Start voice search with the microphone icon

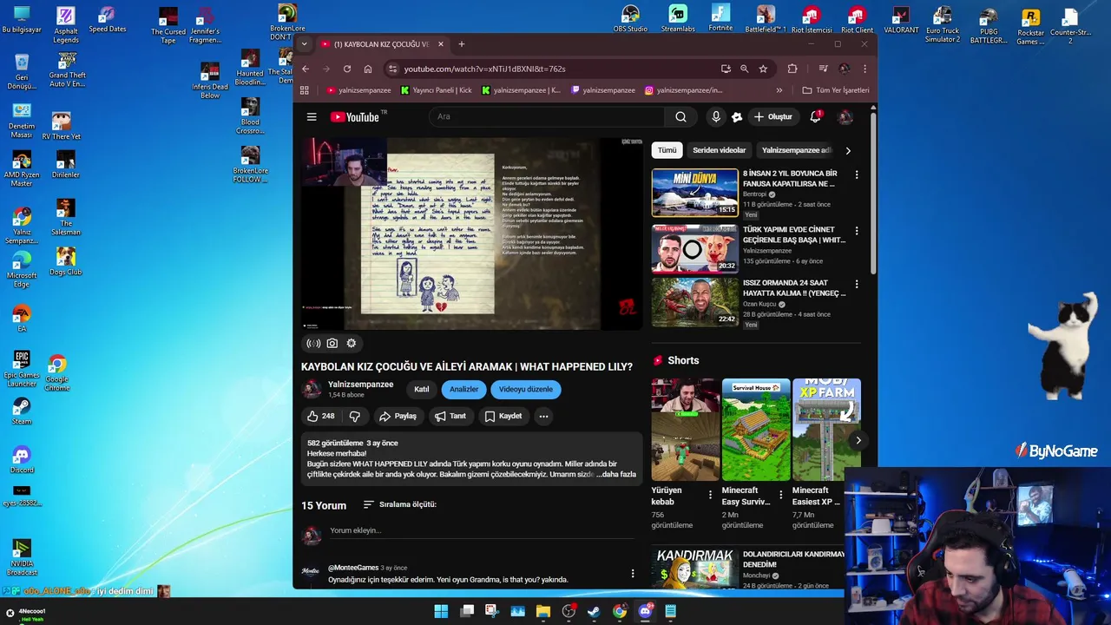coord(715,116)
